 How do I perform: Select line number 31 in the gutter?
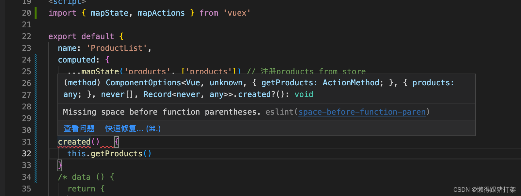point(26,142)
